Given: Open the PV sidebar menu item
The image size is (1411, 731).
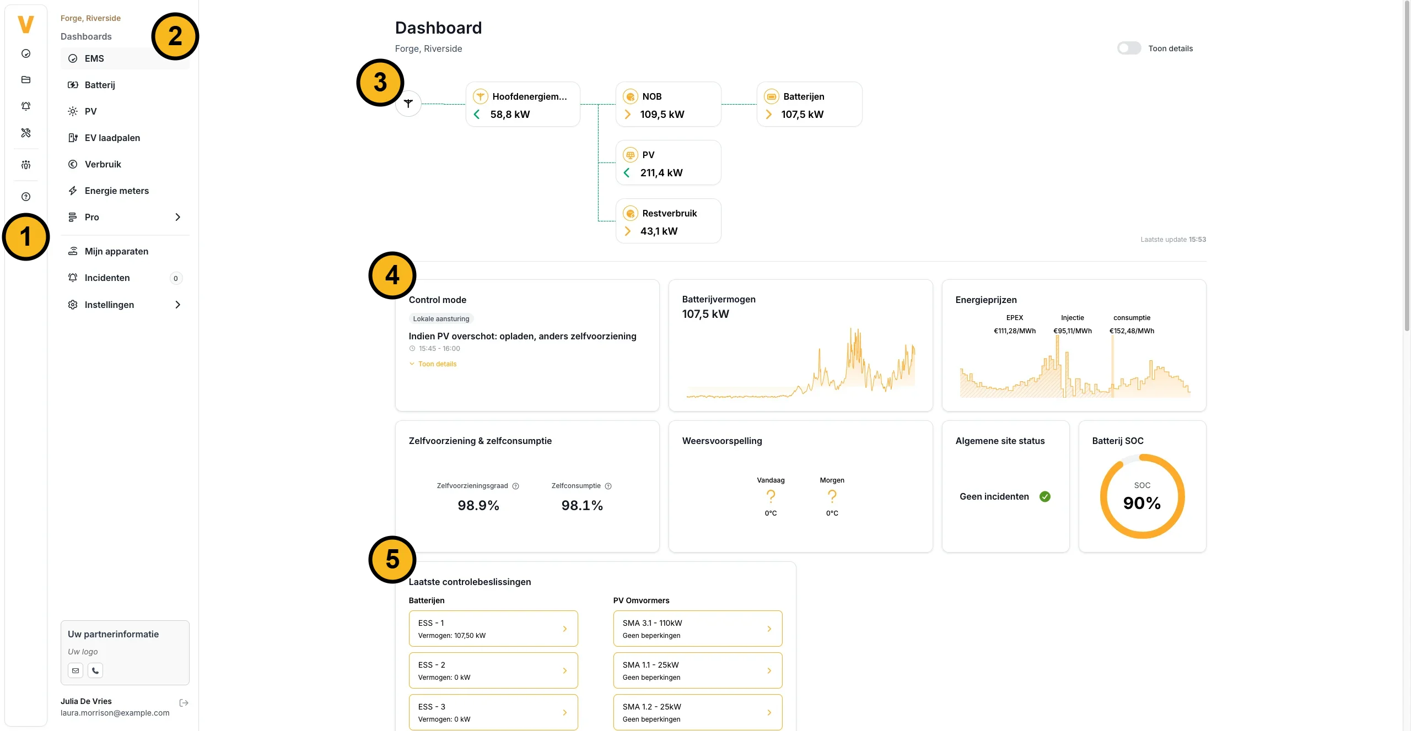Looking at the screenshot, I should pyautogui.click(x=125, y=111).
